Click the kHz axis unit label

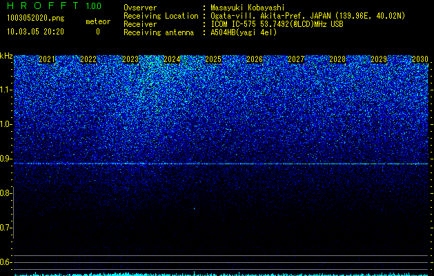(x=6, y=56)
